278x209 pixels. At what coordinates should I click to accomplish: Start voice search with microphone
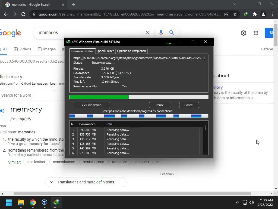click(x=161, y=33)
